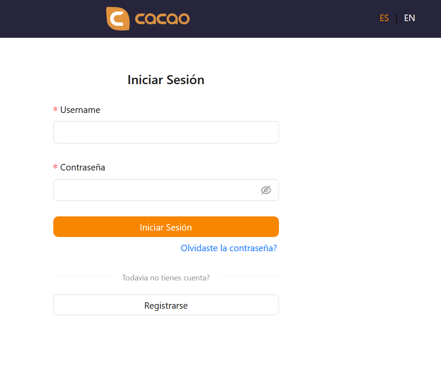Image resolution: width=441 pixels, height=392 pixels.
Task: Click the Username field label
Action: click(80, 110)
